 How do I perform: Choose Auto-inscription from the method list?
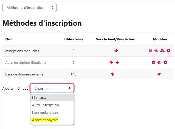click(52, 105)
